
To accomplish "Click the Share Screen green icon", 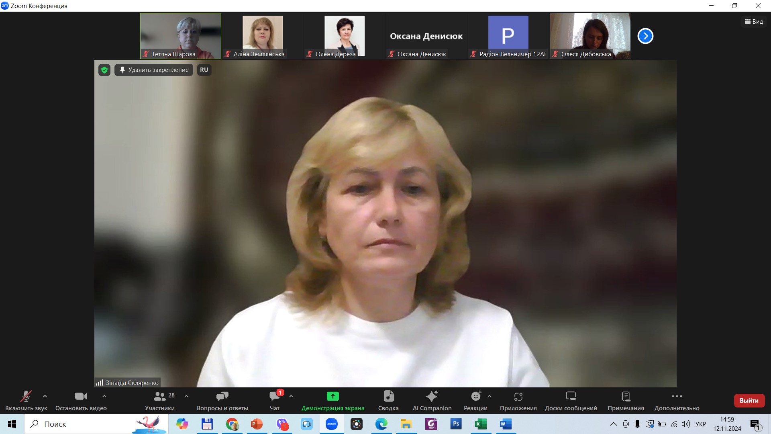I will click(332, 397).
